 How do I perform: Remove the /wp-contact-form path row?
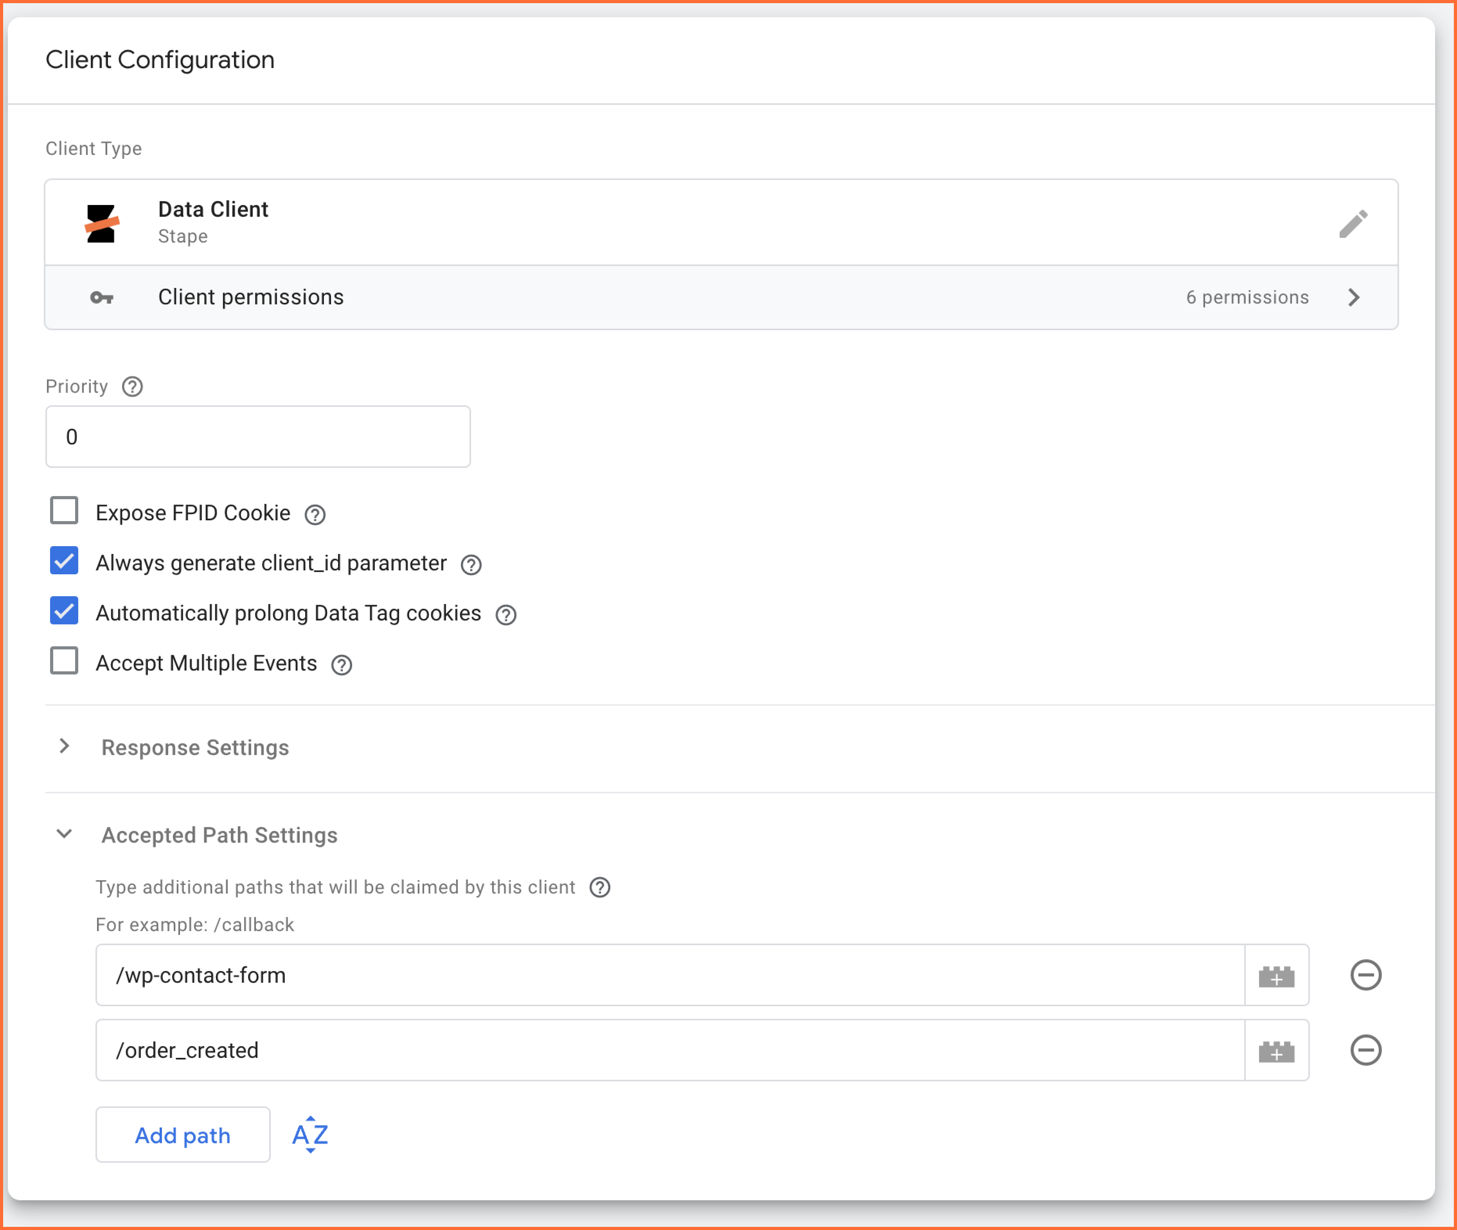coord(1366,975)
